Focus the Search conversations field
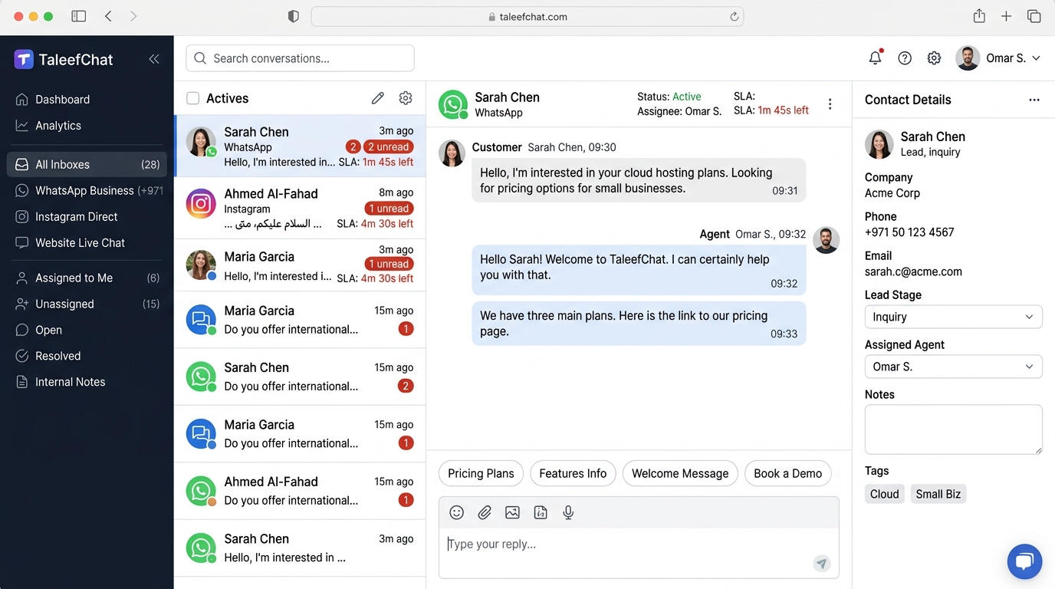 [300, 58]
